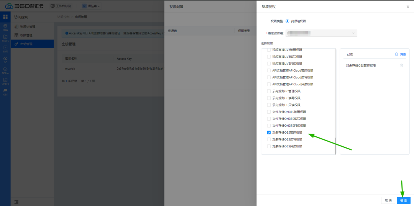The width and height of the screenshot is (414, 206).
Task: Click the 权限类型 column header in 权限配置
Action: [x=244, y=31]
